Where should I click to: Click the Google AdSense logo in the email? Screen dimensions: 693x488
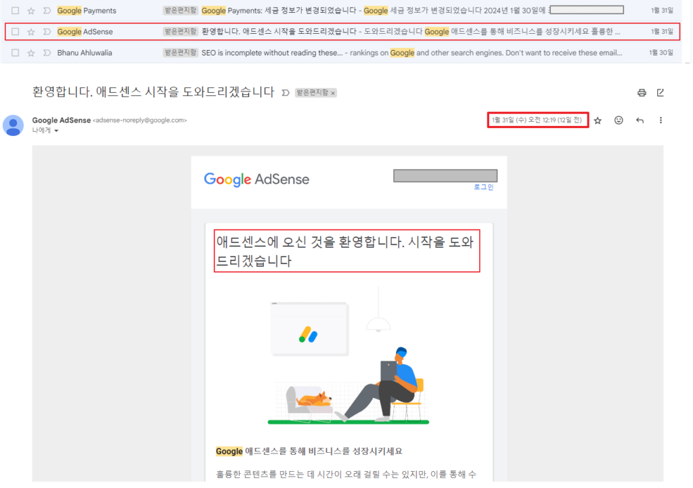point(256,179)
